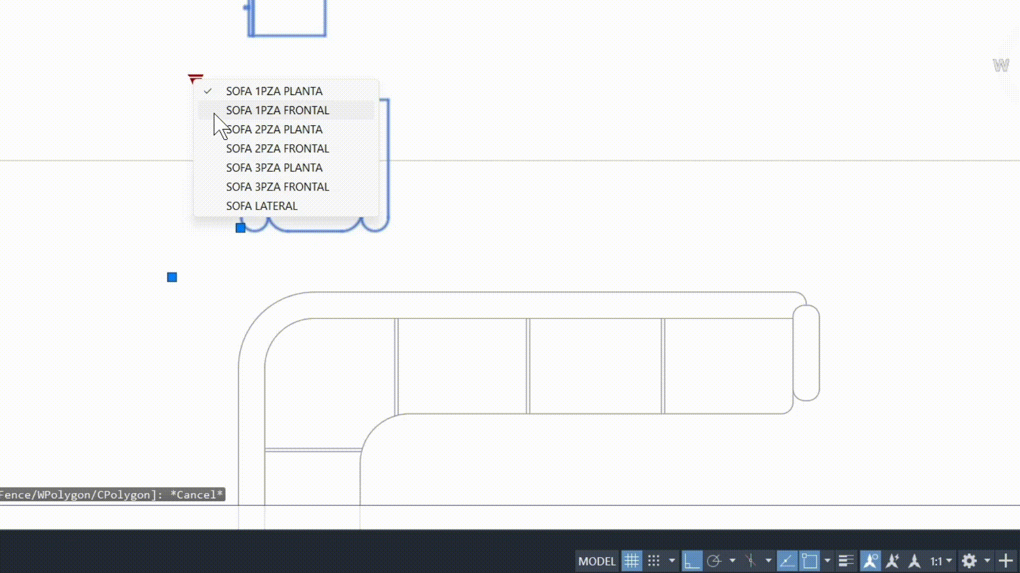Click object snap tracking icon
The height and width of the screenshot is (573, 1020).
(x=787, y=561)
